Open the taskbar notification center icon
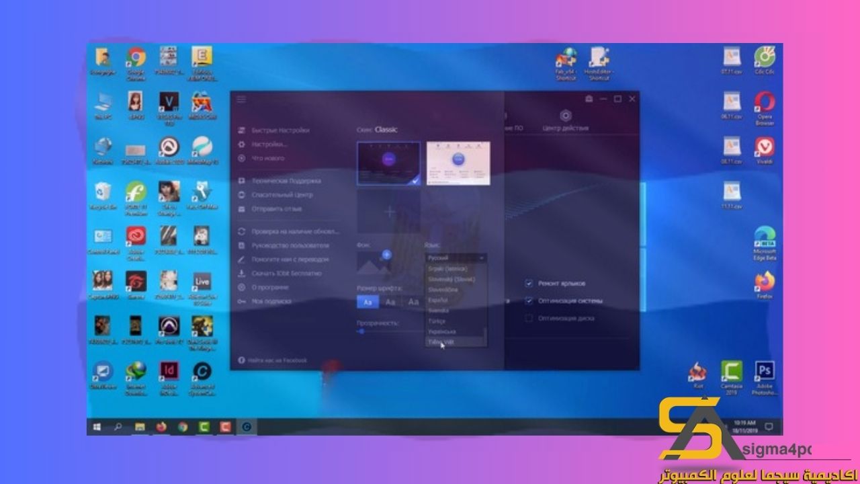The height and width of the screenshot is (484, 860). (769, 426)
